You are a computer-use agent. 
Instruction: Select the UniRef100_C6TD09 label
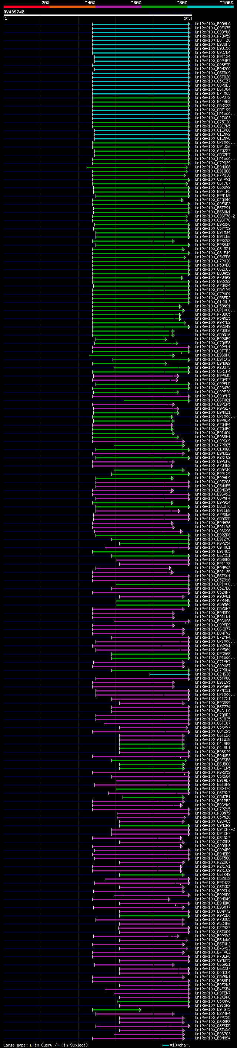212,73
